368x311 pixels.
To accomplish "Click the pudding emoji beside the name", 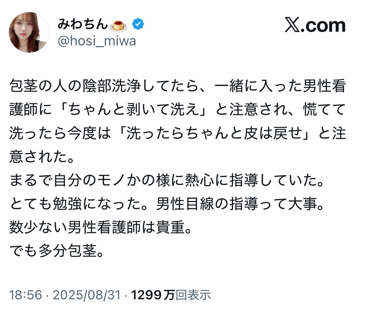I will click(x=118, y=25).
